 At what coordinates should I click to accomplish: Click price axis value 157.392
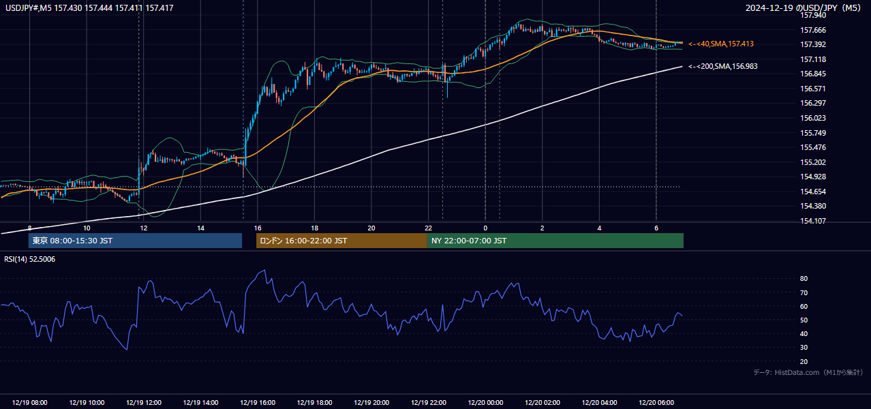812,45
